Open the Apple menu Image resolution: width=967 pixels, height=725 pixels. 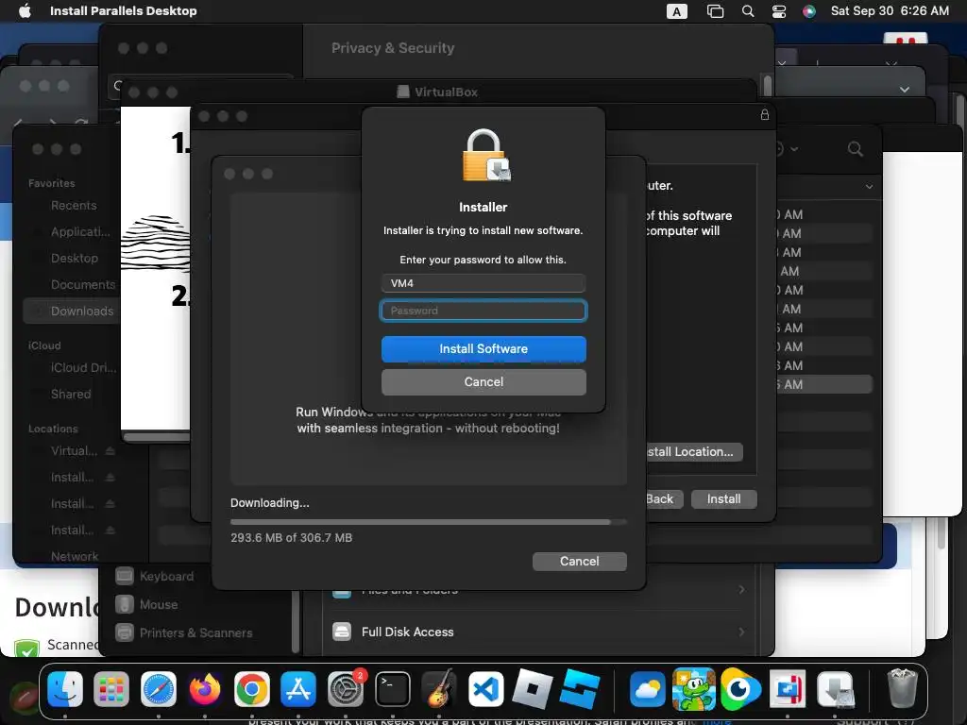pos(25,11)
